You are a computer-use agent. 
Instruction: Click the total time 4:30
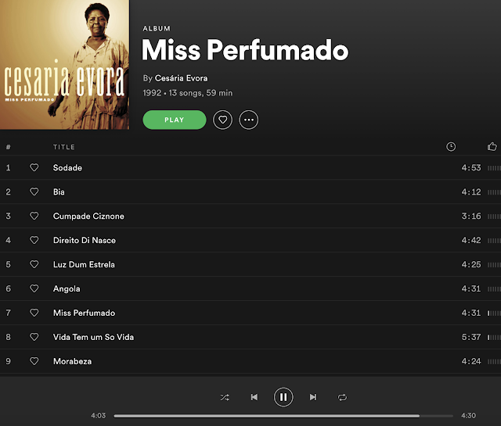click(468, 416)
